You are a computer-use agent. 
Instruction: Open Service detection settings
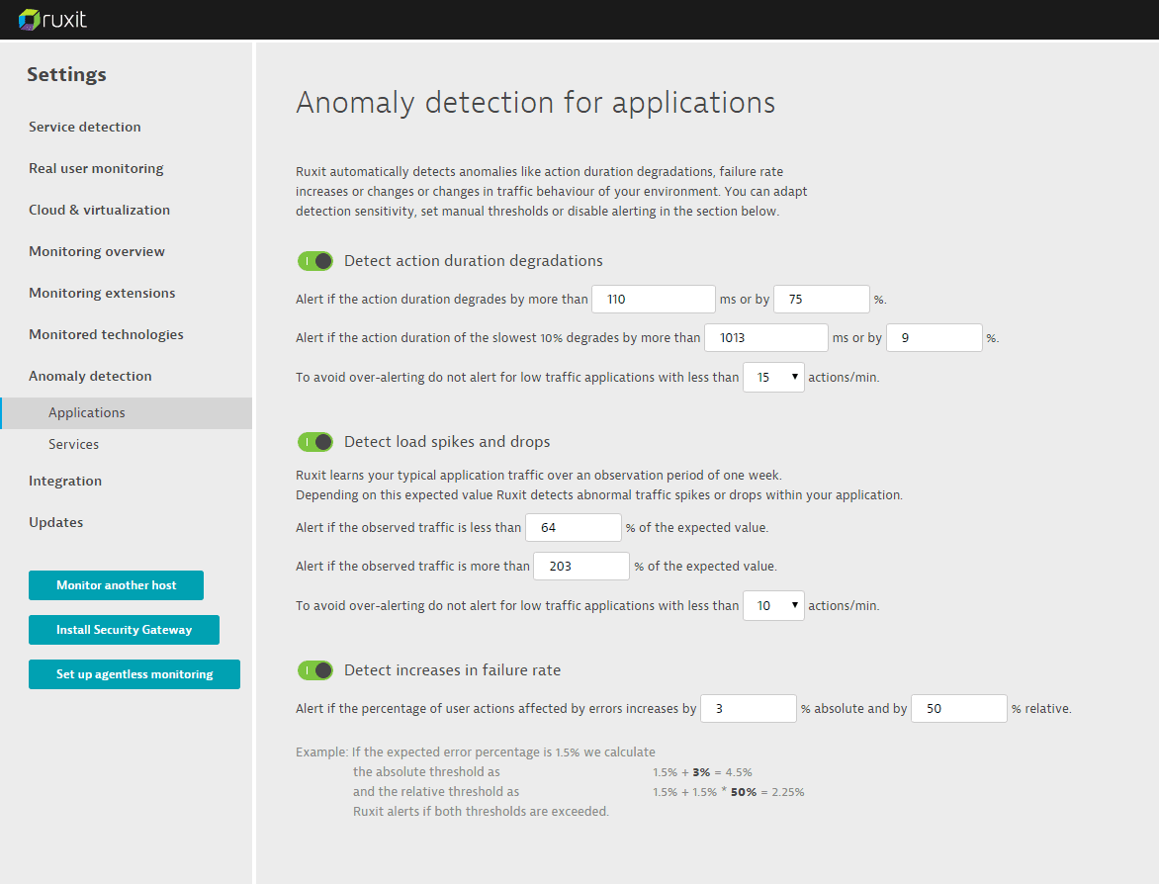(x=85, y=128)
